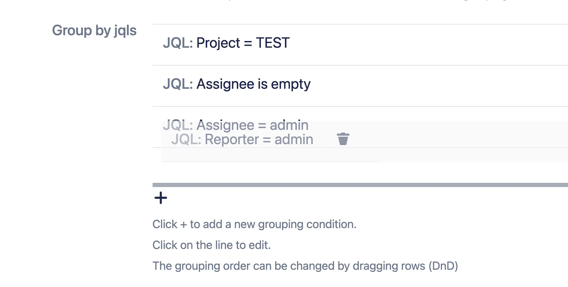Image resolution: width=568 pixels, height=287 pixels.
Task: Edit the Assignee is empty JQL line
Action: (x=360, y=86)
